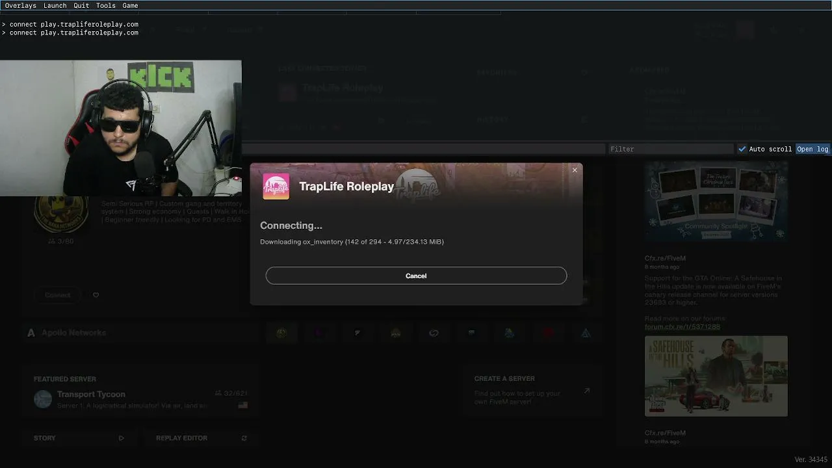Click the TrapLife Roleplay pink logo icon
Screen dimensions: 832x468
click(x=276, y=187)
